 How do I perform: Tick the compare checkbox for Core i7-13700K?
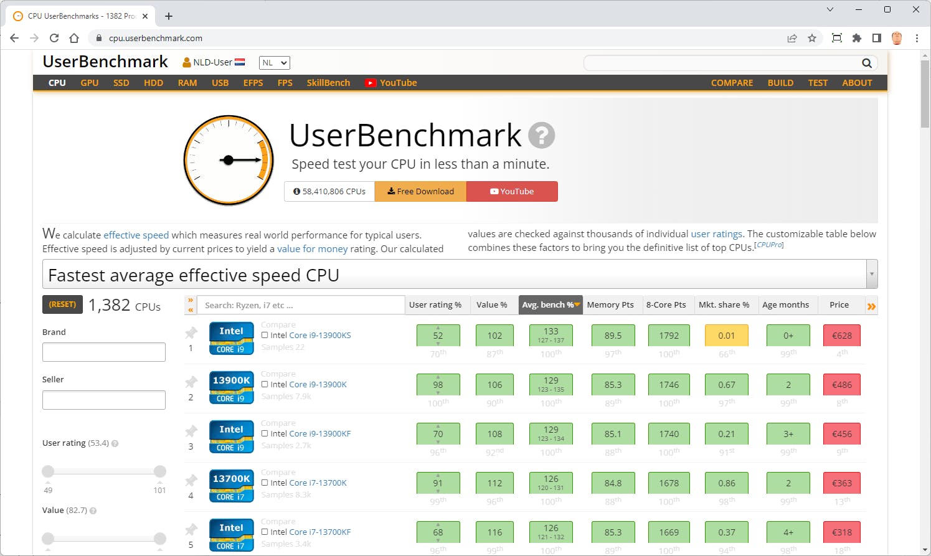(x=265, y=483)
